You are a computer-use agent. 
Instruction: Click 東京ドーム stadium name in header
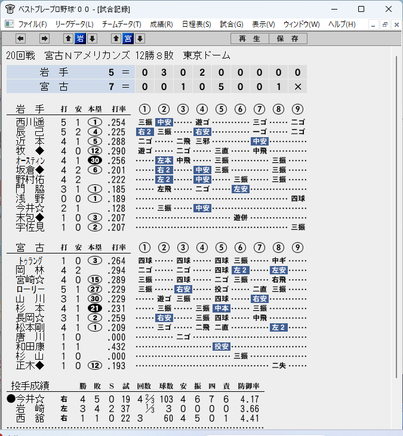[207, 55]
